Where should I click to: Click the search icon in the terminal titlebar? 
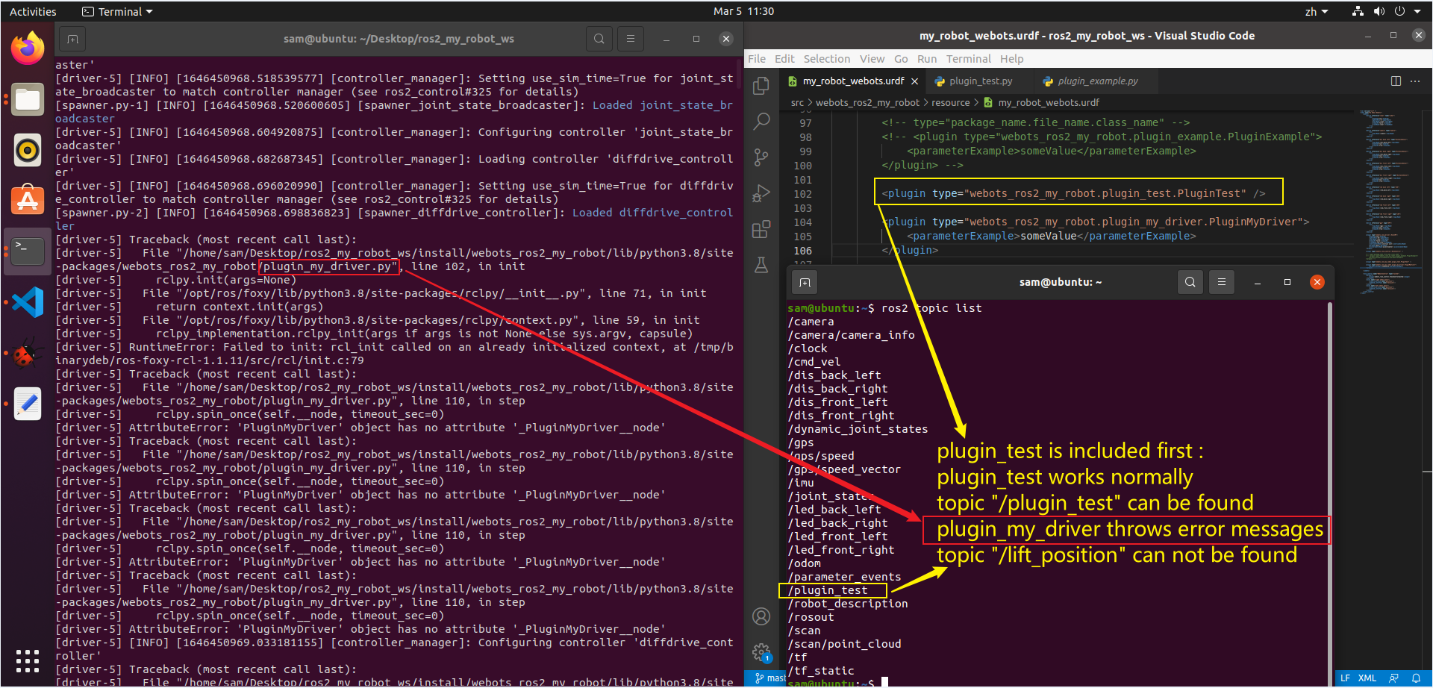click(1190, 282)
